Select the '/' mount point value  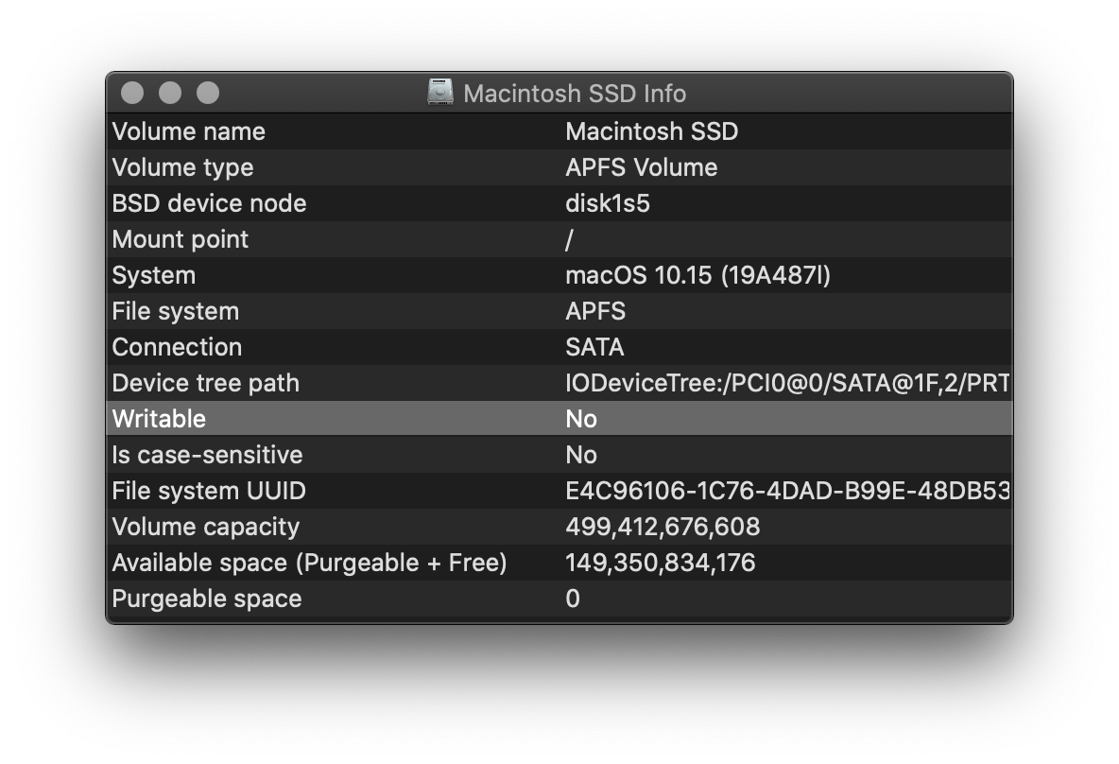click(x=569, y=239)
